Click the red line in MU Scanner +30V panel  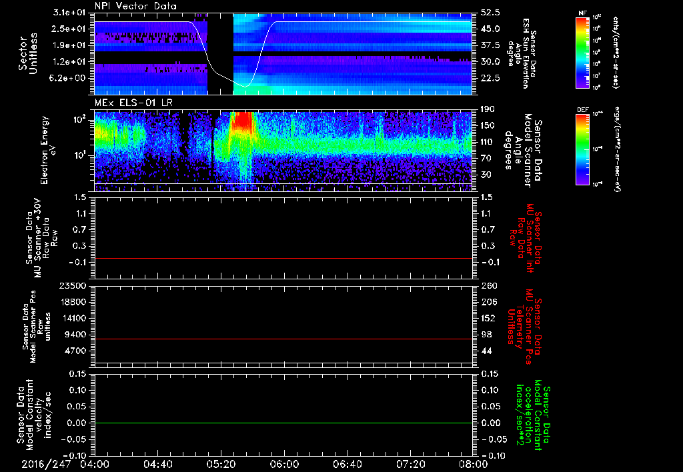click(x=283, y=258)
